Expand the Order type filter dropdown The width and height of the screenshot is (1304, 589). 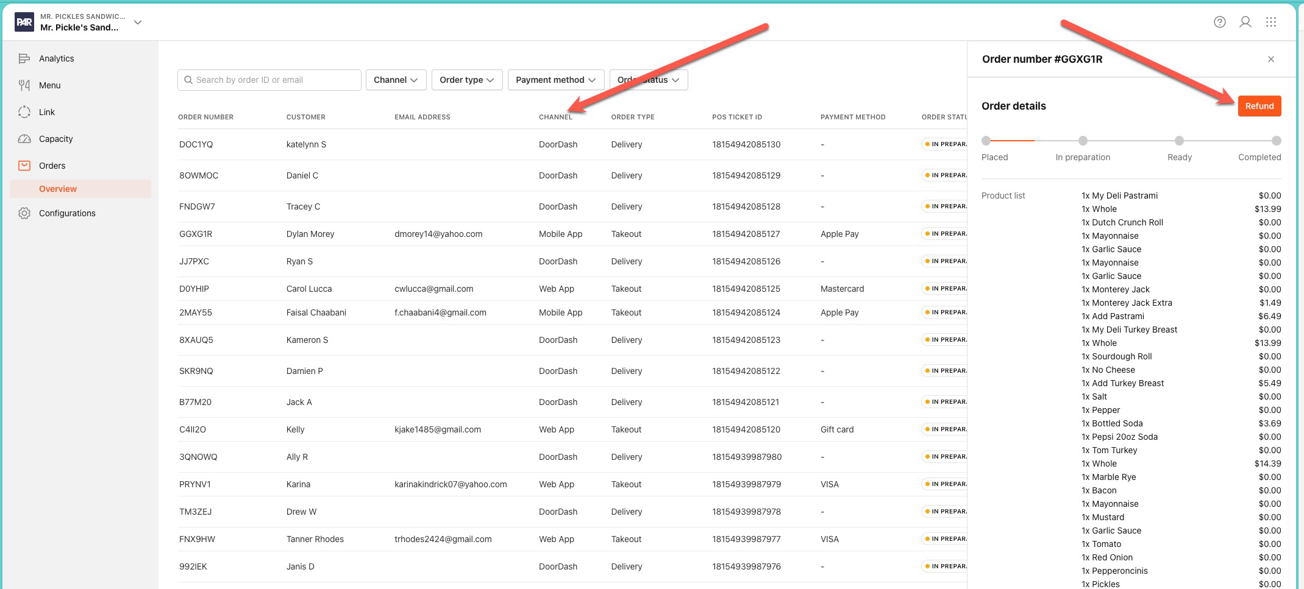pos(466,80)
